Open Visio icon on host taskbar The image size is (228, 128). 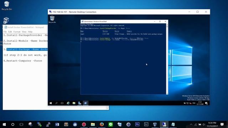coord(57,124)
